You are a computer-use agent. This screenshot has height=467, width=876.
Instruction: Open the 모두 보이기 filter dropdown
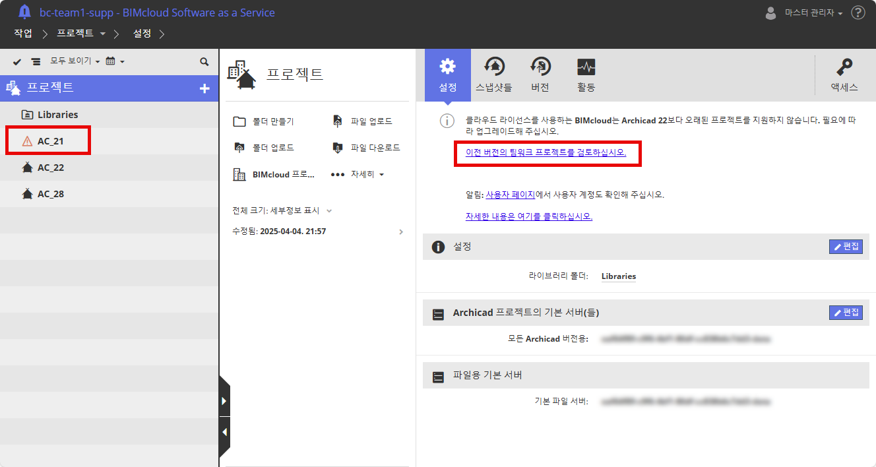click(75, 61)
